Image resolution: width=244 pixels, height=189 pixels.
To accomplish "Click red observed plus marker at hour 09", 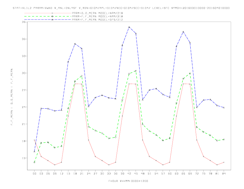I will click(x=55, y=165).
